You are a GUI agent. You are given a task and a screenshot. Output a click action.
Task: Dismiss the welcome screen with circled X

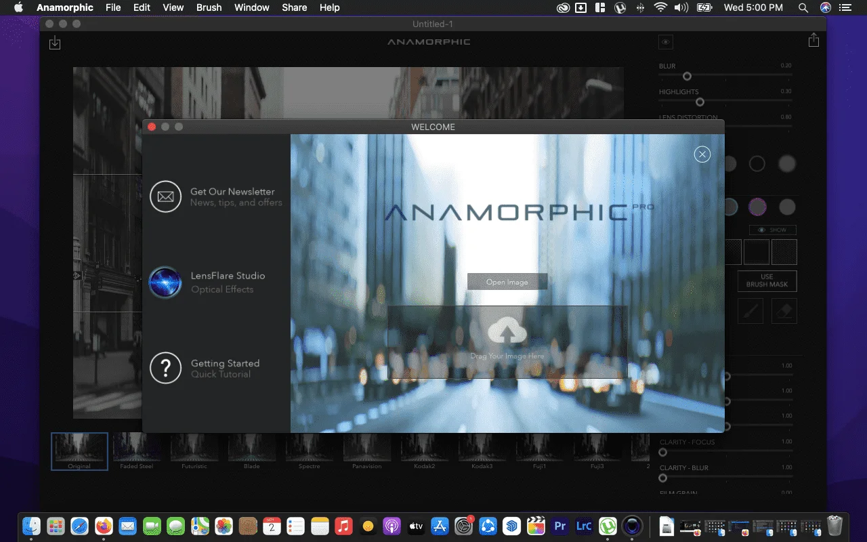(702, 154)
